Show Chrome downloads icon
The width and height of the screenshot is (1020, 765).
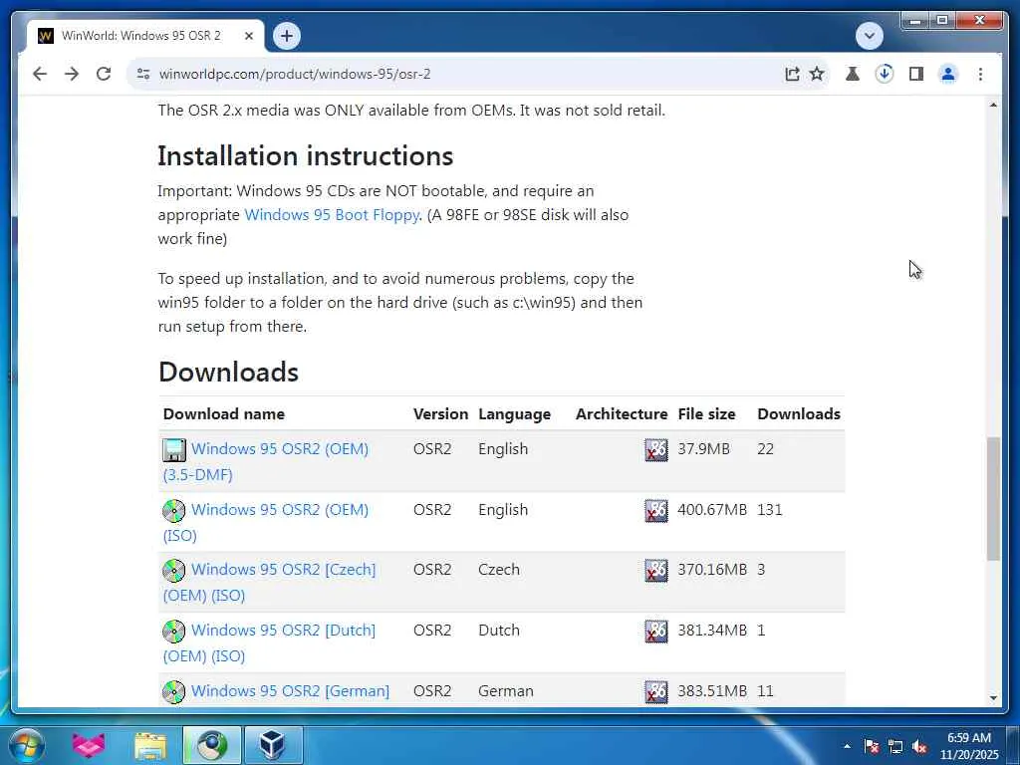pyautogui.click(x=885, y=74)
